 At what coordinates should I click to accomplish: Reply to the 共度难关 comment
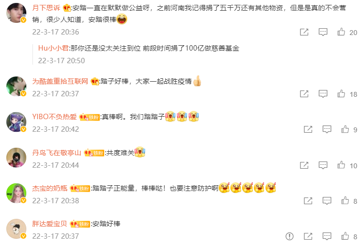click(x=323, y=165)
